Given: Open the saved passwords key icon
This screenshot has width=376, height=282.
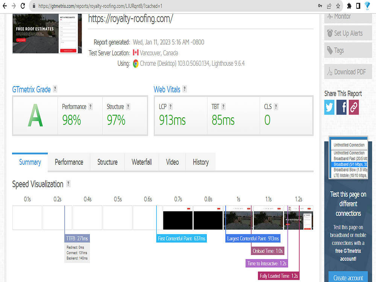Looking at the screenshot, I should pos(320,6).
